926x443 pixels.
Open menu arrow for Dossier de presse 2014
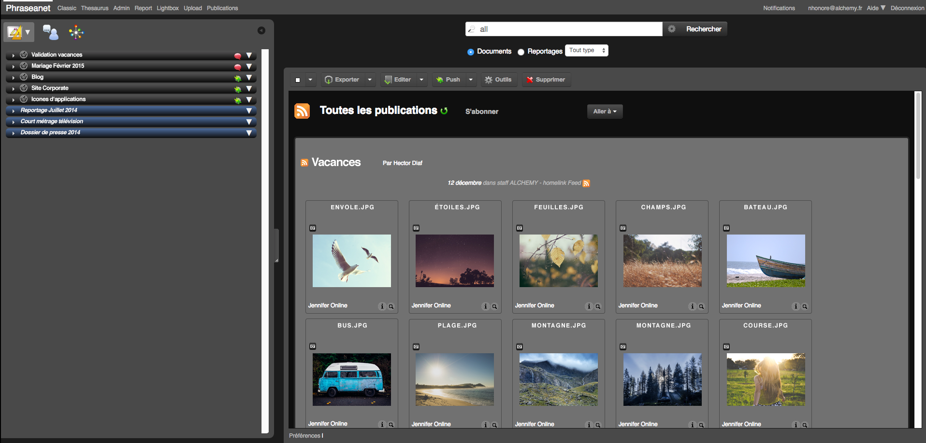point(249,133)
